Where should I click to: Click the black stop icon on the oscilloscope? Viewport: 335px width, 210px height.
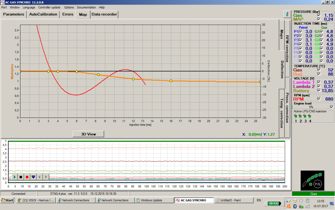coord(21,177)
